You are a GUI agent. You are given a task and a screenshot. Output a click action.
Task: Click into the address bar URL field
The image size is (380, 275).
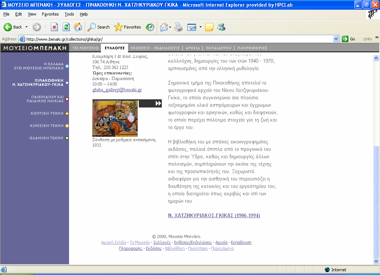coord(179,39)
